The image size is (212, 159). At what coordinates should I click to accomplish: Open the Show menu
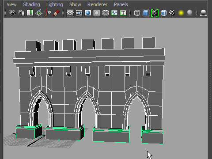click(x=75, y=4)
